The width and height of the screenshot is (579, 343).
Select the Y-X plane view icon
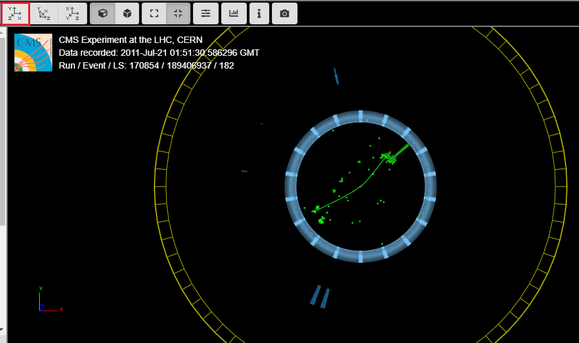pos(15,14)
